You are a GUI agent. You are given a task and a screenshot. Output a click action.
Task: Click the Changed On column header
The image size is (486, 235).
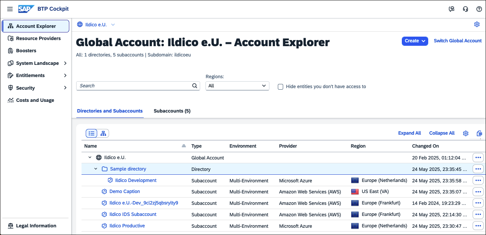(x=426, y=146)
